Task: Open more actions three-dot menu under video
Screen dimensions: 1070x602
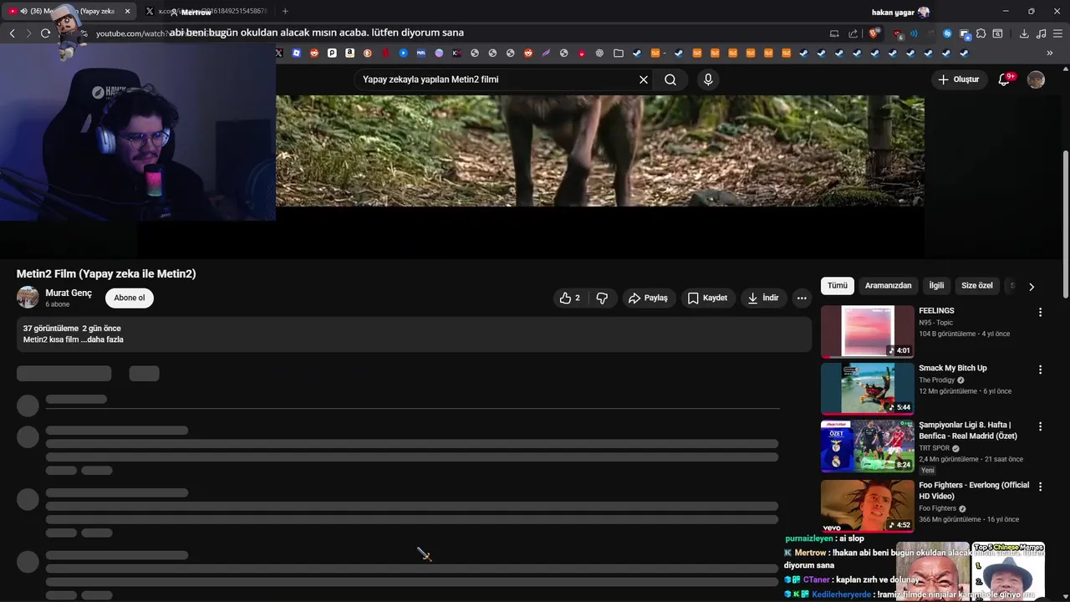Action: click(x=802, y=298)
